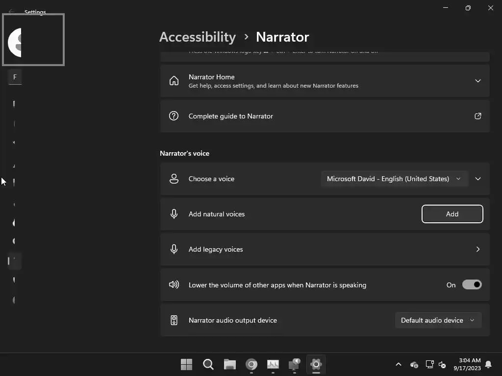Minimize the Settings window
Image resolution: width=502 pixels, height=376 pixels.
pos(445,8)
